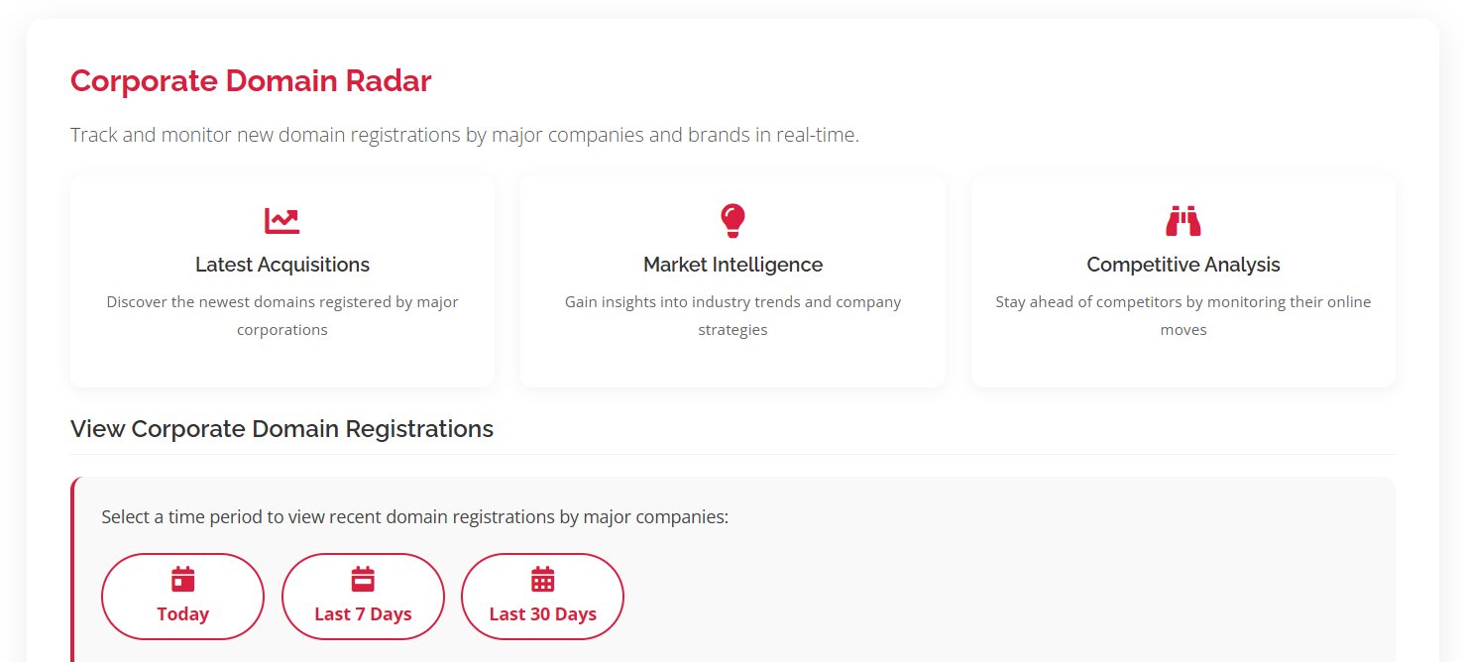Click the Competitive Analysis binoculars icon
The image size is (1464, 662).
1183,221
